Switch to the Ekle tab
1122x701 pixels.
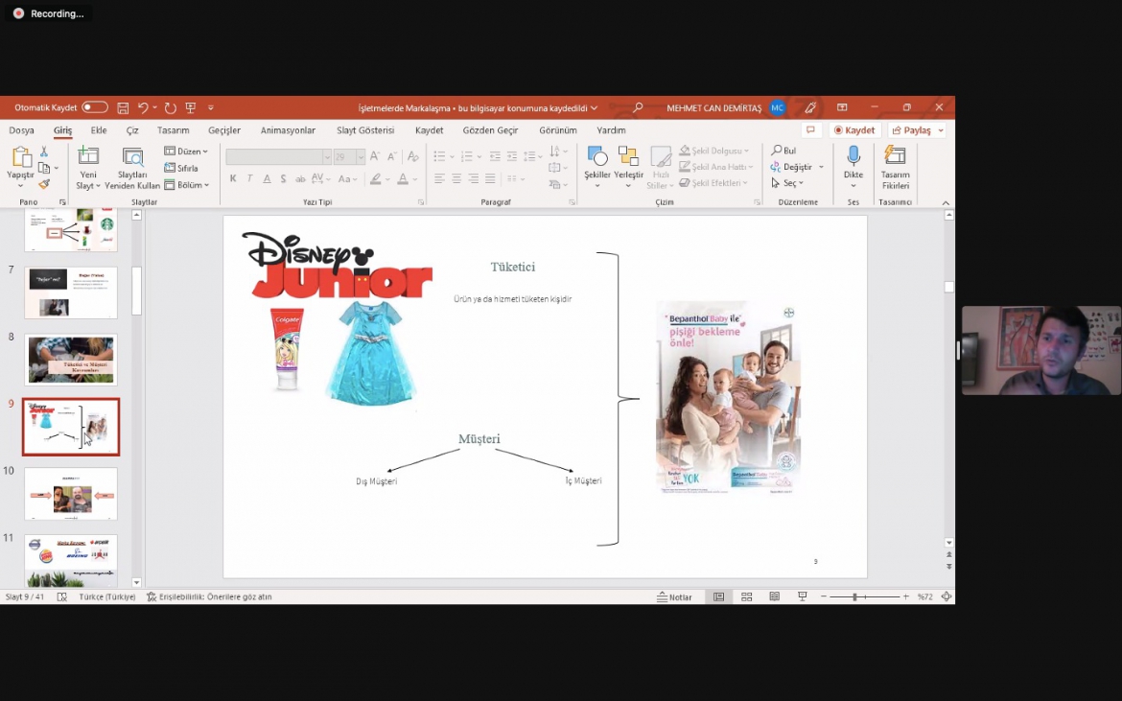click(99, 130)
